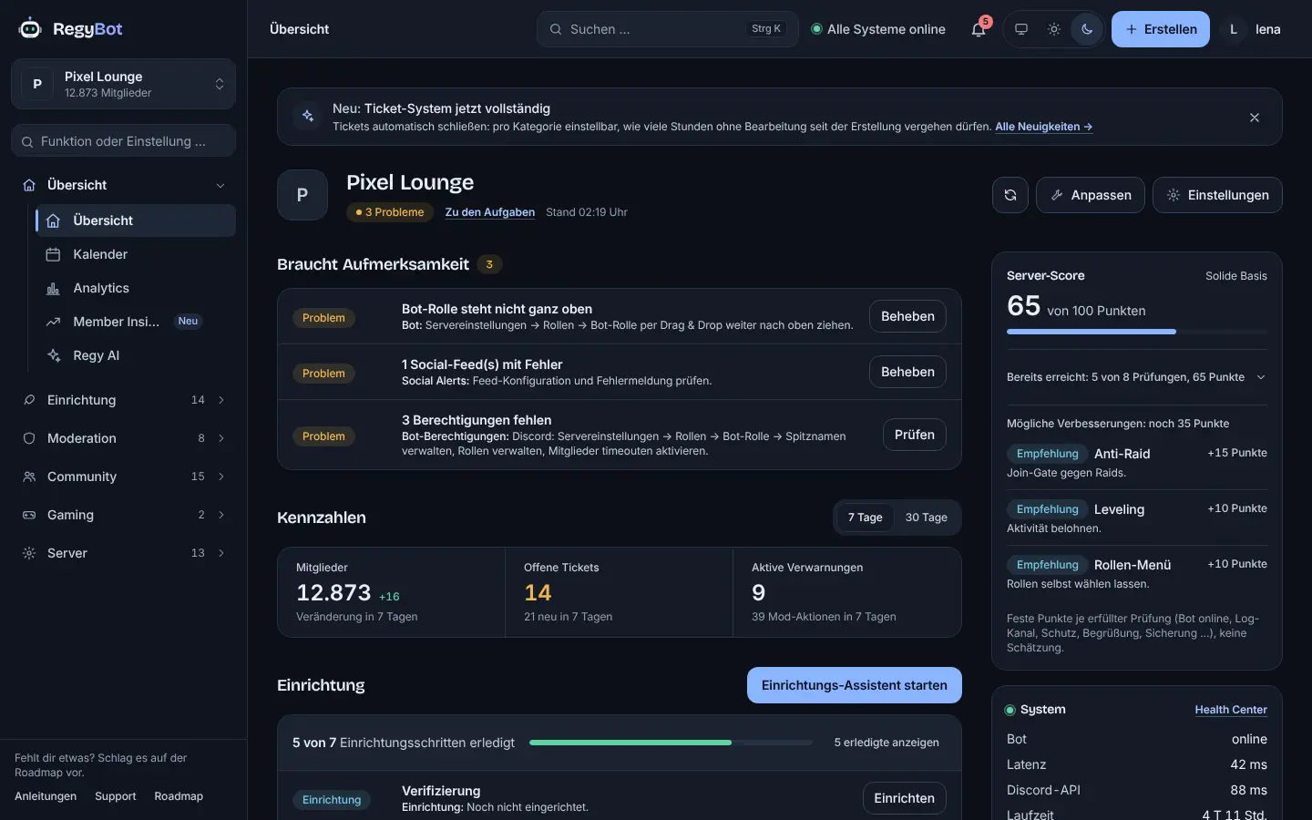Expand the Gaming sidebar section
The width and height of the screenshot is (1312, 820).
(123, 515)
